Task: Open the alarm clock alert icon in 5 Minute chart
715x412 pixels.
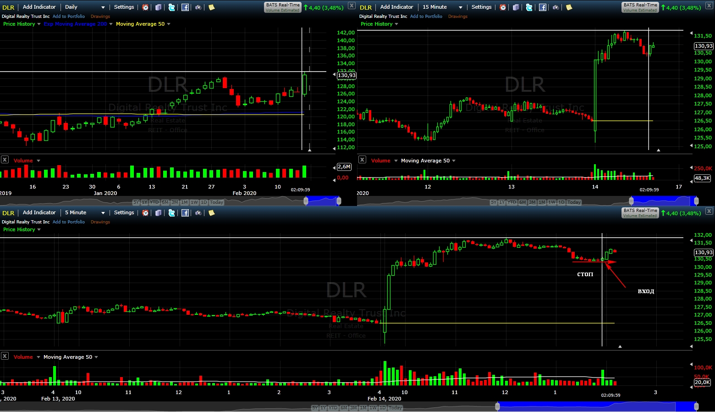Action: 145,213
